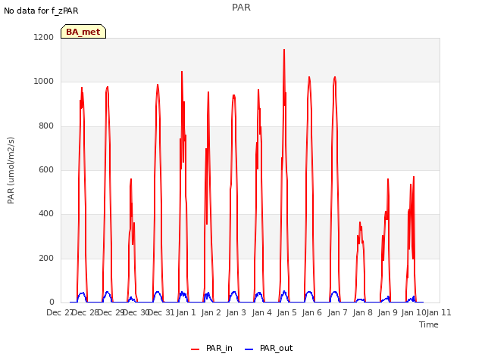Click the PAR_in peak on Jan 7
Viewport: 485px width, 363px height.
coord(335,77)
